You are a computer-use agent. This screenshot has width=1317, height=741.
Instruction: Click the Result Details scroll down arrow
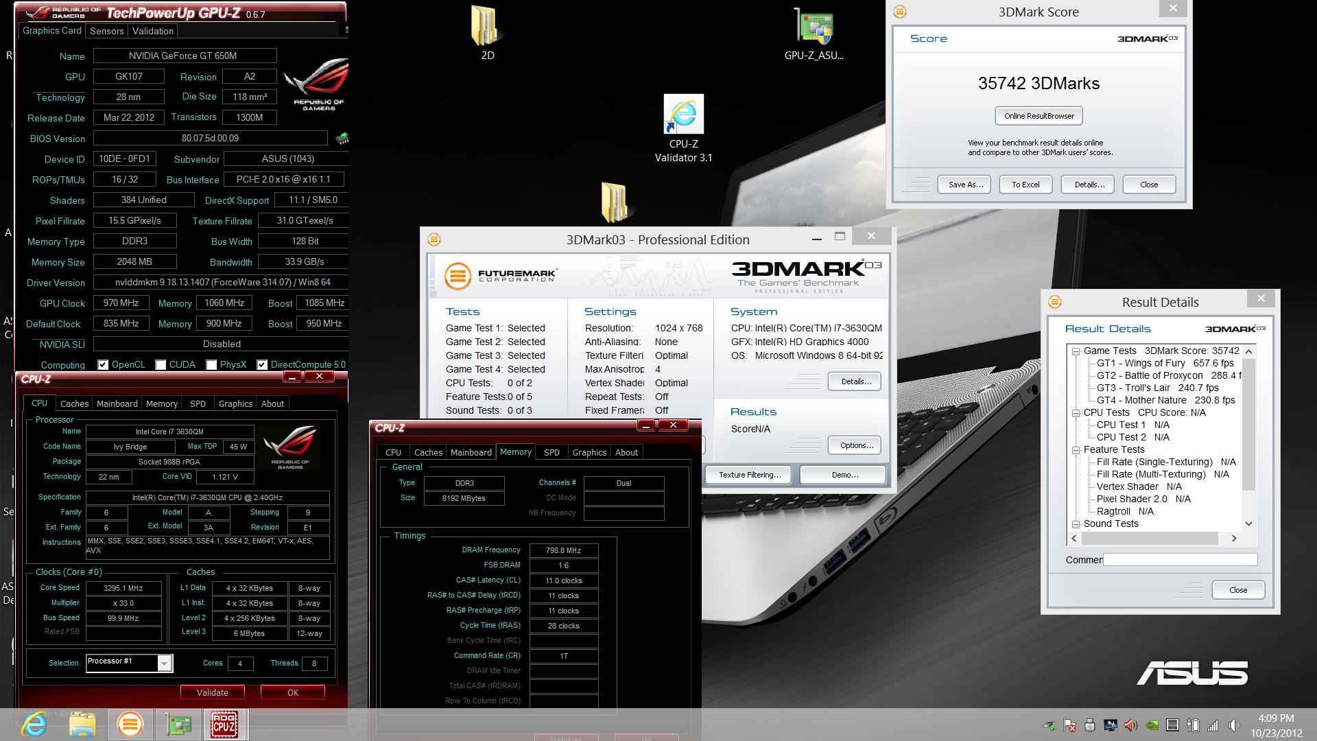(x=1248, y=524)
